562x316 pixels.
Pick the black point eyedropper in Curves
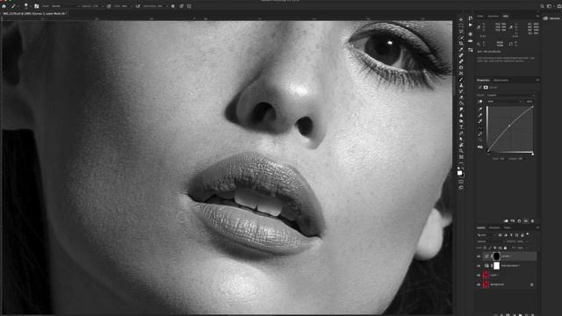point(480,109)
